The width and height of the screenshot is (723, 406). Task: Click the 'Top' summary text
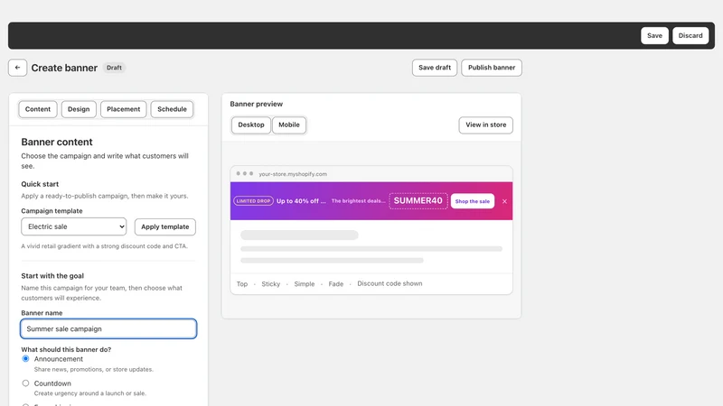point(242,284)
